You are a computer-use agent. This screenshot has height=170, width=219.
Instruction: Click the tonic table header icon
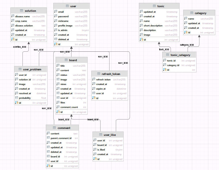click(154, 6)
